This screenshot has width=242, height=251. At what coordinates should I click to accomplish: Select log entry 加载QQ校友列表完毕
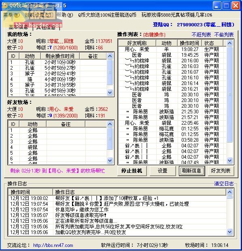[x=117, y=232]
